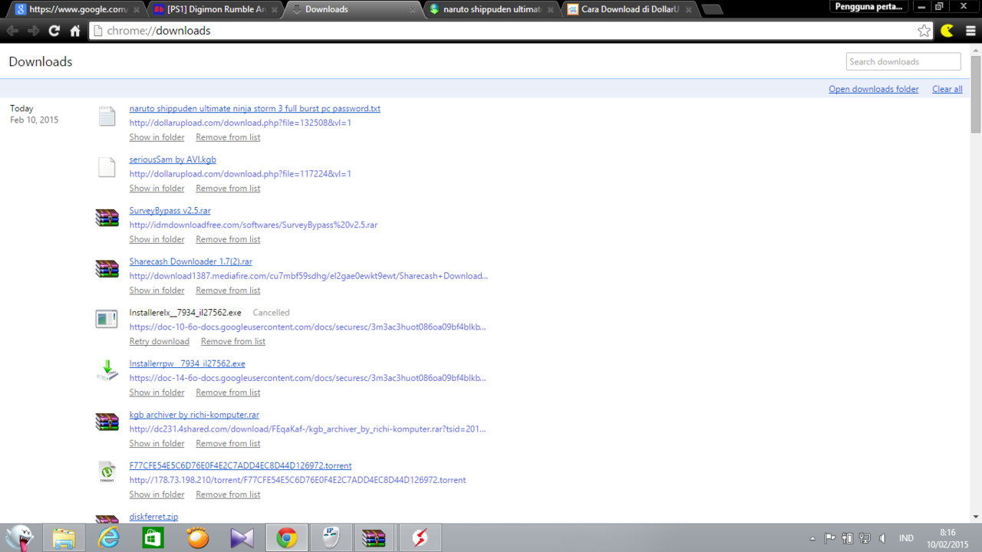
Task: Open the orange ball taskbar app
Action: click(197, 538)
